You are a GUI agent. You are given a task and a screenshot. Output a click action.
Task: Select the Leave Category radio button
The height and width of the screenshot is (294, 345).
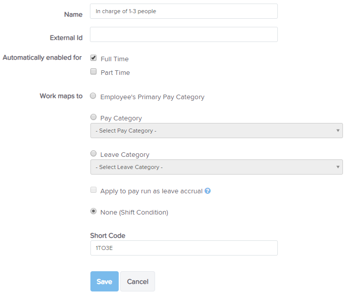point(93,153)
